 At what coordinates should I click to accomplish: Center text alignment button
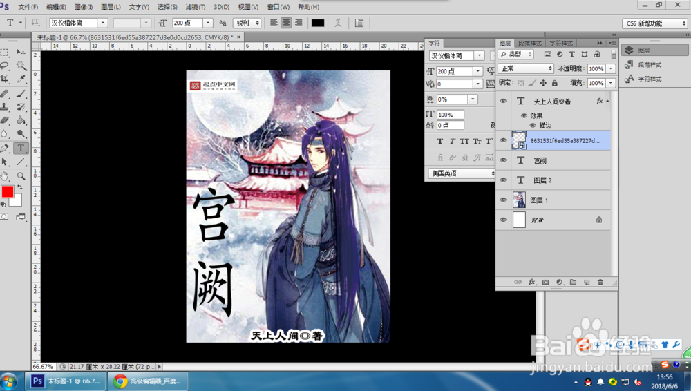pyautogui.click(x=286, y=23)
